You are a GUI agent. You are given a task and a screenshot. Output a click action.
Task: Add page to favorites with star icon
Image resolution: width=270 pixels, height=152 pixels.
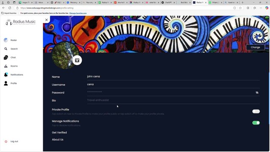pos(240,8)
